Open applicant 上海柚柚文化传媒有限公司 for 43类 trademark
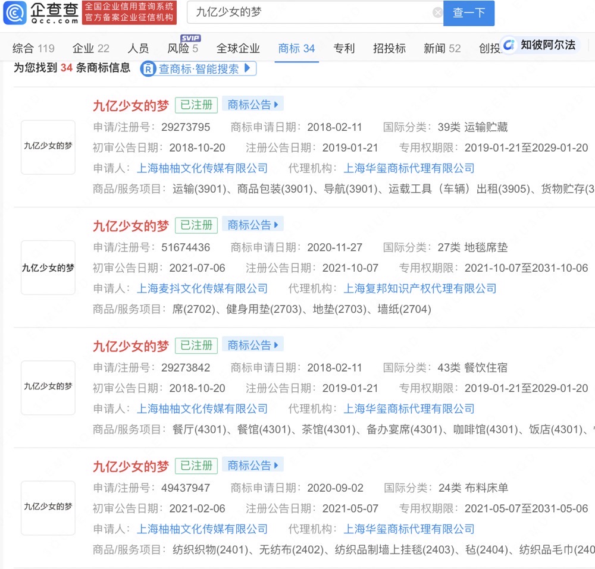 (x=202, y=408)
